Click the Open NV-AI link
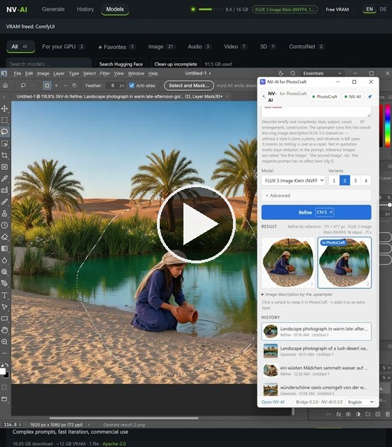392x447 pixels. coord(273,402)
